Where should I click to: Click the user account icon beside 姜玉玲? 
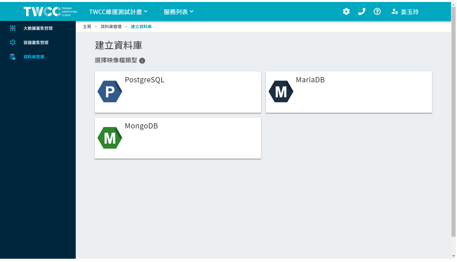point(395,12)
